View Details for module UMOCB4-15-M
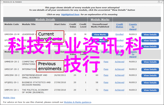Image resolution: width=164 pixels, height=105 pixels. pos(150,35)
